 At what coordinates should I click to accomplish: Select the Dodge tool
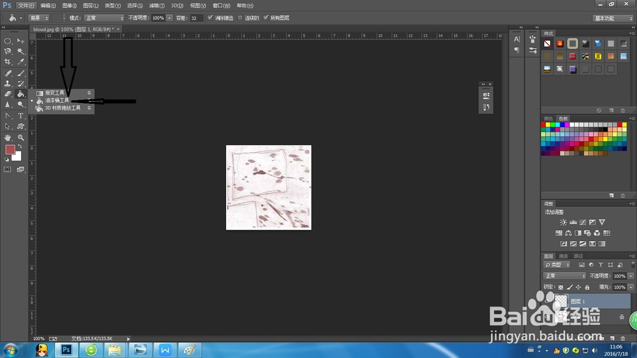[20, 105]
